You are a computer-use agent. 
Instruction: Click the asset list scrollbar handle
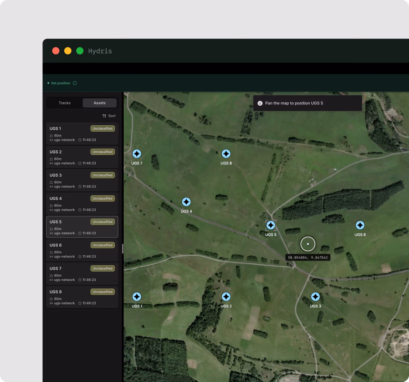click(123, 249)
